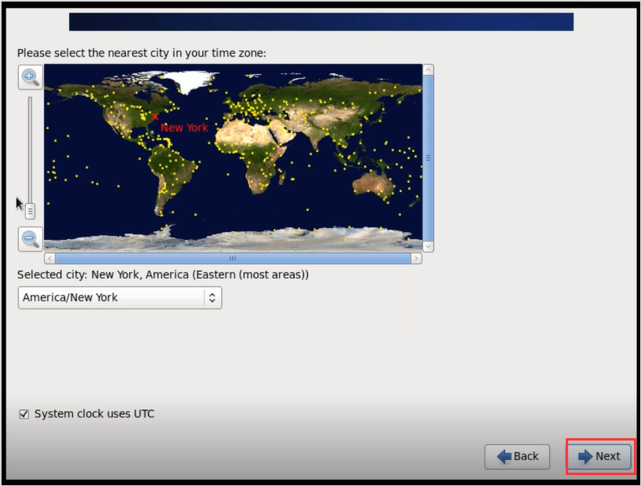This screenshot has height=486, width=641.
Task: Click the horizontal scrollbar thumb below map
Action: tap(233, 259)
